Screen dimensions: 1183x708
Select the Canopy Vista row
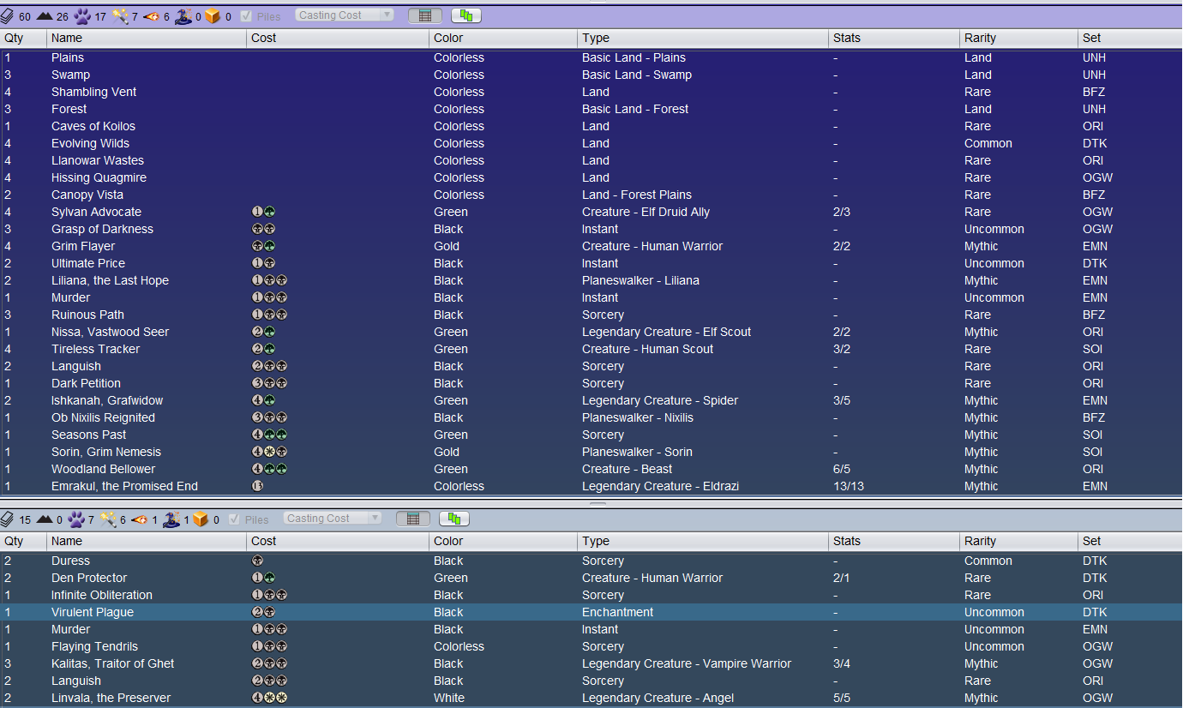click(x=591, y=195)
